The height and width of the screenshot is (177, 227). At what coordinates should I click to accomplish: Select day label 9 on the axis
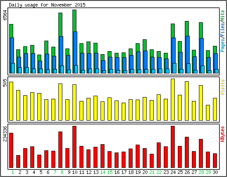click(69, 172)
